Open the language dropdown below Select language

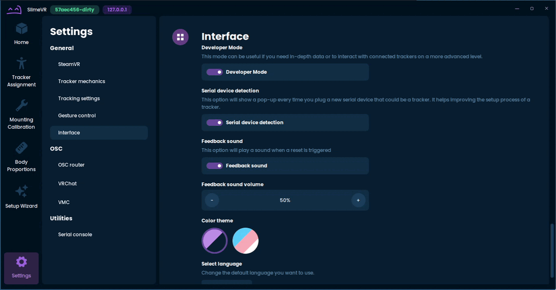227,282
